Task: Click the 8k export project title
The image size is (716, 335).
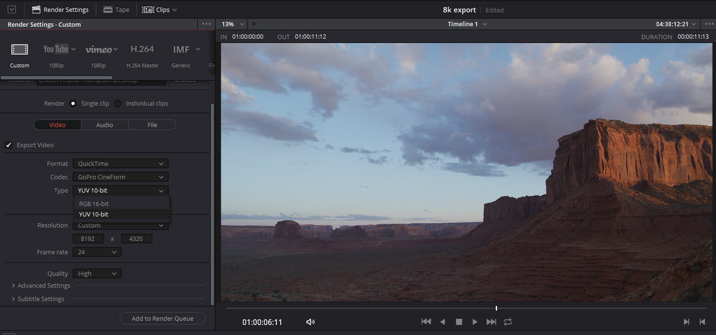Action: [x=460, y=9]
